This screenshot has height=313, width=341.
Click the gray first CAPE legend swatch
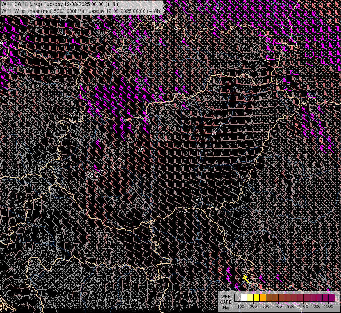click(x=238, y=298)
